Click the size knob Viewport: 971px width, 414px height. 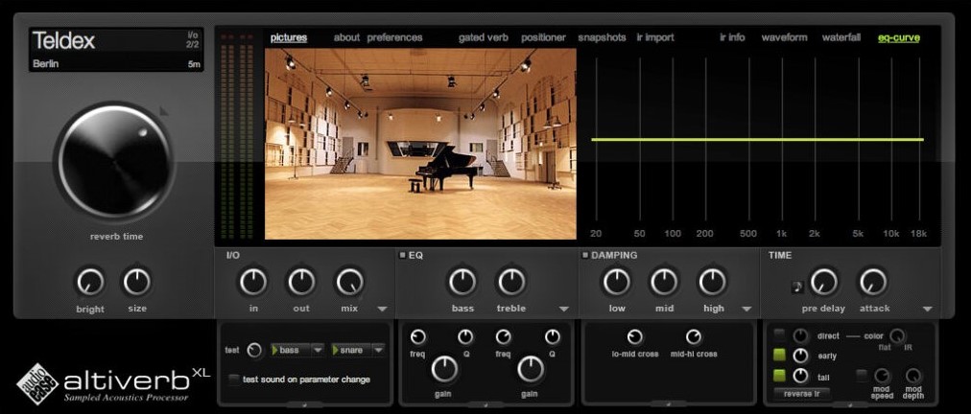[137, 282]
